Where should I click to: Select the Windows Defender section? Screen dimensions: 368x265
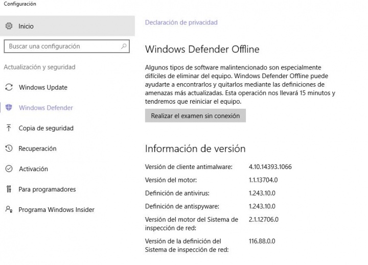pyautogui.click(x=46, y=108)
